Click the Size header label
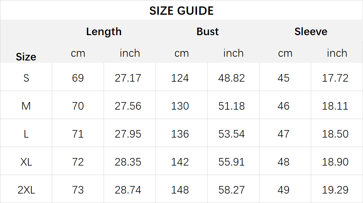Viewport: 363px width, 203px height. tap(26, 57)
